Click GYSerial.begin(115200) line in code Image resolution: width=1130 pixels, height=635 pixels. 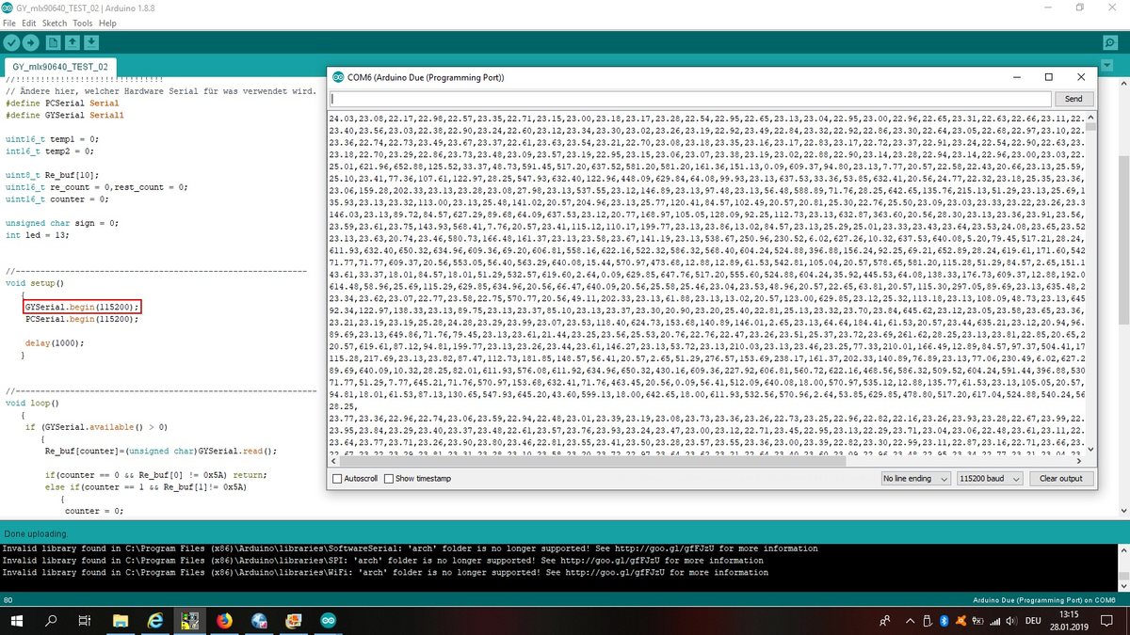pyautogui.click(x=83, y=307)
